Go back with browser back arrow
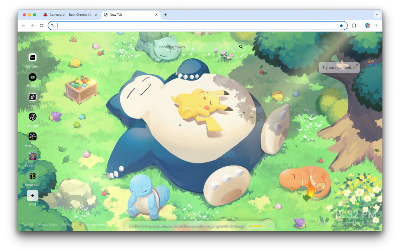Image resolution: width=400 pixels, height=250 pixels. tap(23, 26)
